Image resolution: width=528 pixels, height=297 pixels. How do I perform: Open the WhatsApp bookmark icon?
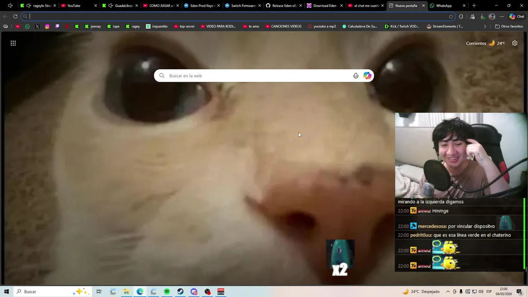[27, 26]
